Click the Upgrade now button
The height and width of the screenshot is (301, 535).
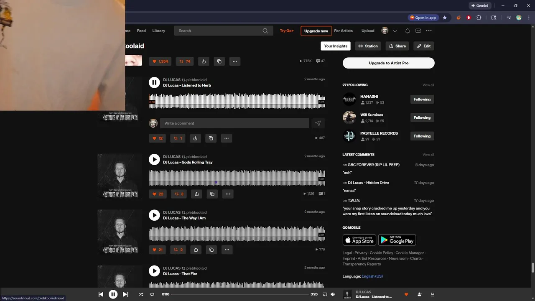(316, 31)
